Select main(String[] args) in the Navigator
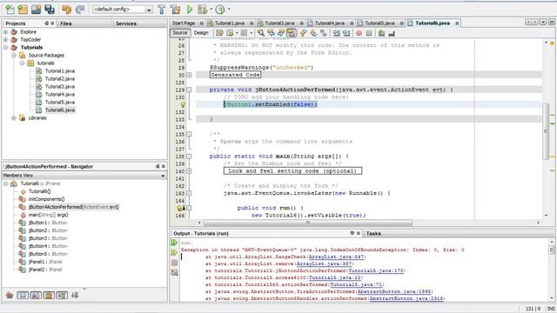This screenshot has height=313, width=557. tap(48, 215)
